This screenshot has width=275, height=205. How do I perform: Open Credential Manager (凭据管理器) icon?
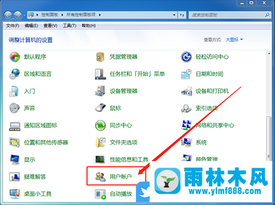pyautogui.click(x=100, y=57)
